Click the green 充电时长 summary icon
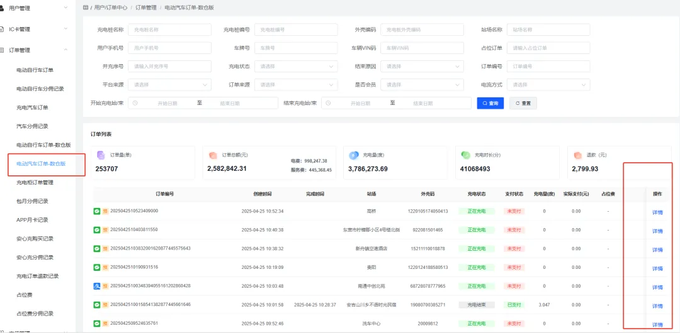This screenshot has width=680, height=333. point(465,155)
